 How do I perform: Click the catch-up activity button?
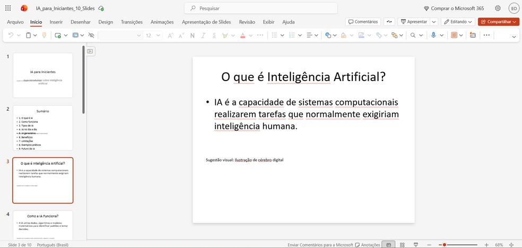[389, 22]
